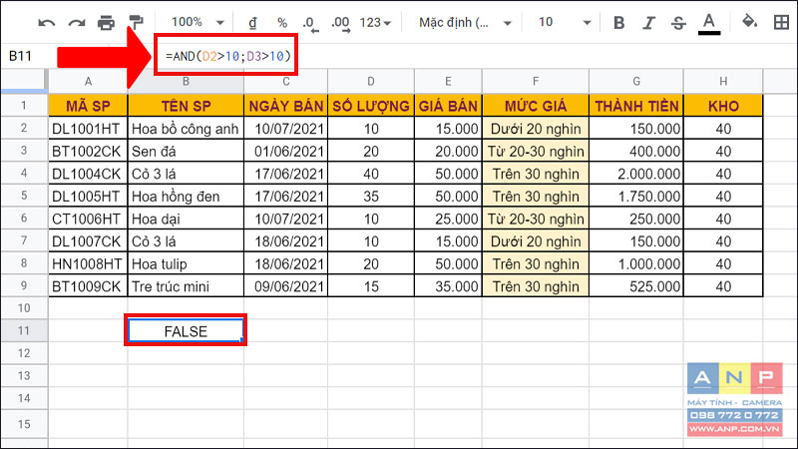Apply currency format with đ icon
Image resolution: width=798 pixels, height=449 pixels.
[252, 22]
